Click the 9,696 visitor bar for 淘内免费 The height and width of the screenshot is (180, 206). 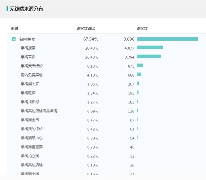coord(167,39)
